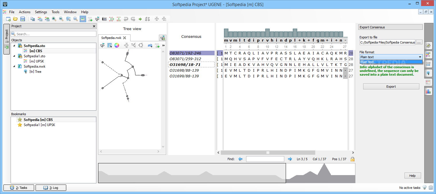Open the Tree settings panel tab
The width and height of the screenshot is (436, 194).
(429, 73)
